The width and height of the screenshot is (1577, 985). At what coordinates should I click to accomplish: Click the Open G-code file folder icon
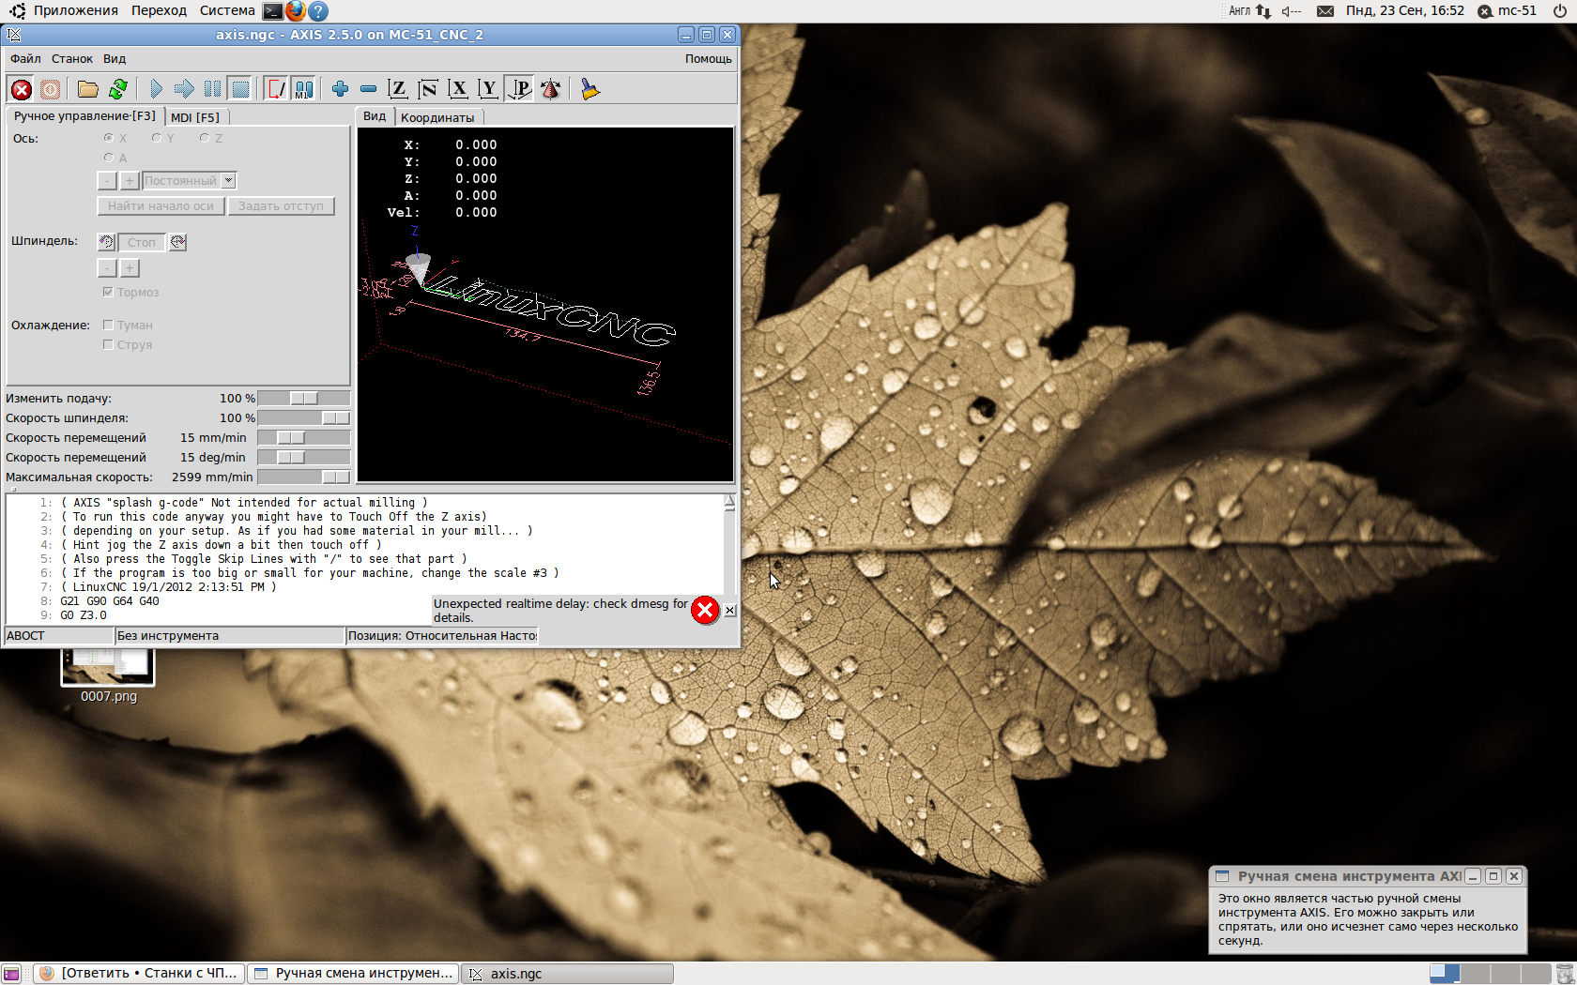[87, 89]
